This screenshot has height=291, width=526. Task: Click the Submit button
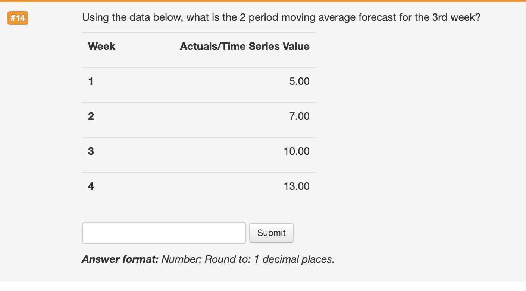click(x=271, y=233)
